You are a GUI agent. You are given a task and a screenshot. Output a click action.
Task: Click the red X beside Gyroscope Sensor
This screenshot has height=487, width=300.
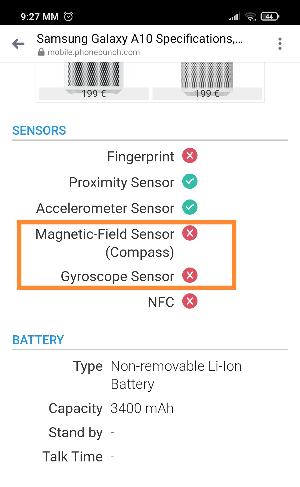(190, 275)
